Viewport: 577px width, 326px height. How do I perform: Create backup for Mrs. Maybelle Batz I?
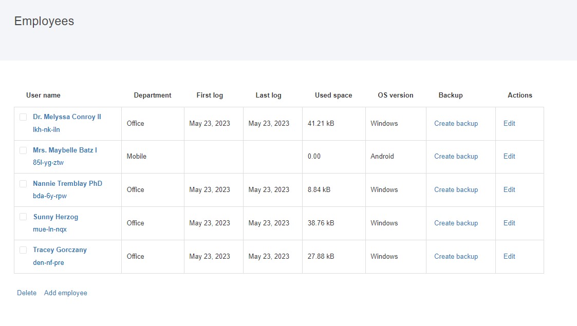point(456,156)
